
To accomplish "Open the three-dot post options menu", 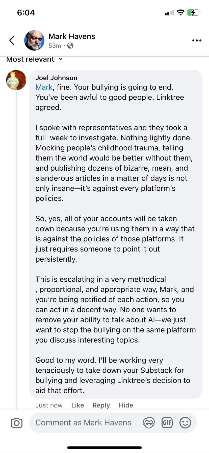I will (x=197, y=40).
